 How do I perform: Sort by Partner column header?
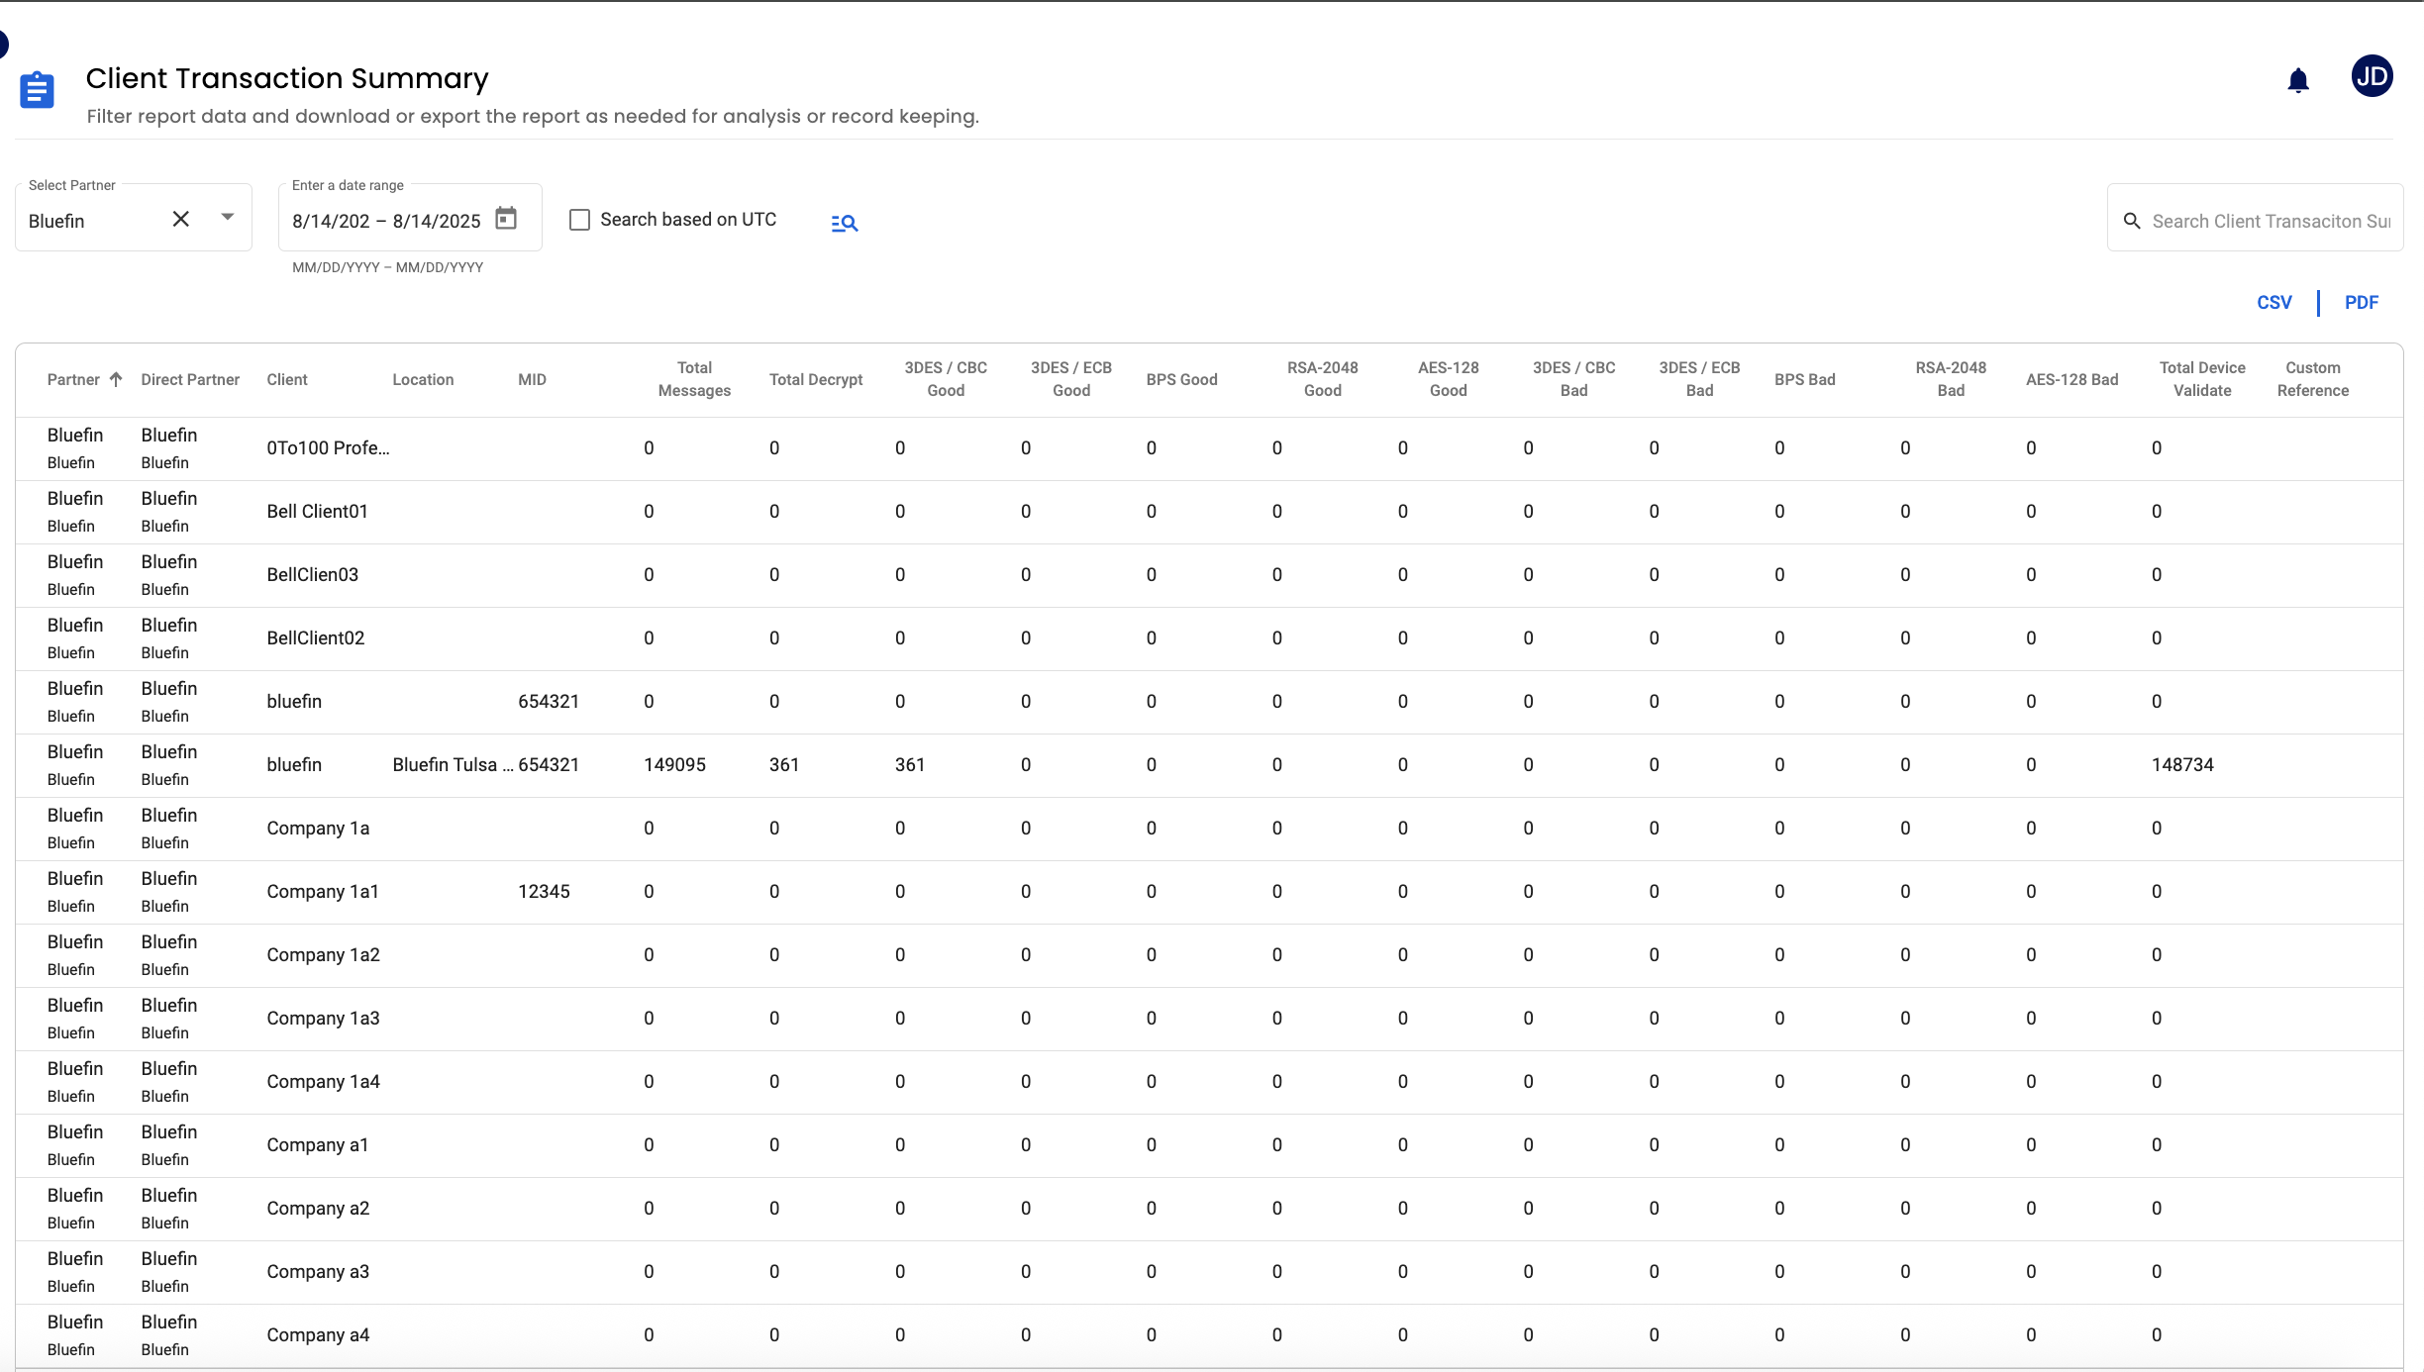(73, 379)
